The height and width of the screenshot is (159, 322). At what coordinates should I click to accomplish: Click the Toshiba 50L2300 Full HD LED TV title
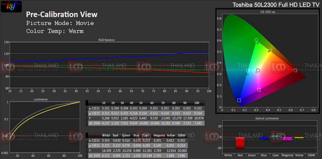point(276,5)
